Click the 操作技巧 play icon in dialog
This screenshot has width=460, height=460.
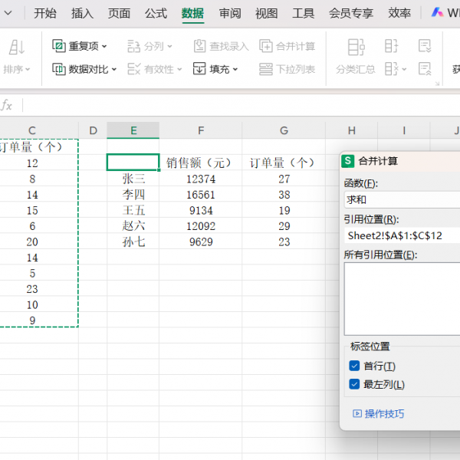point(356,414)
